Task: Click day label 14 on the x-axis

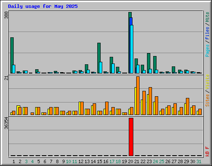Action: tap(93, 161)
